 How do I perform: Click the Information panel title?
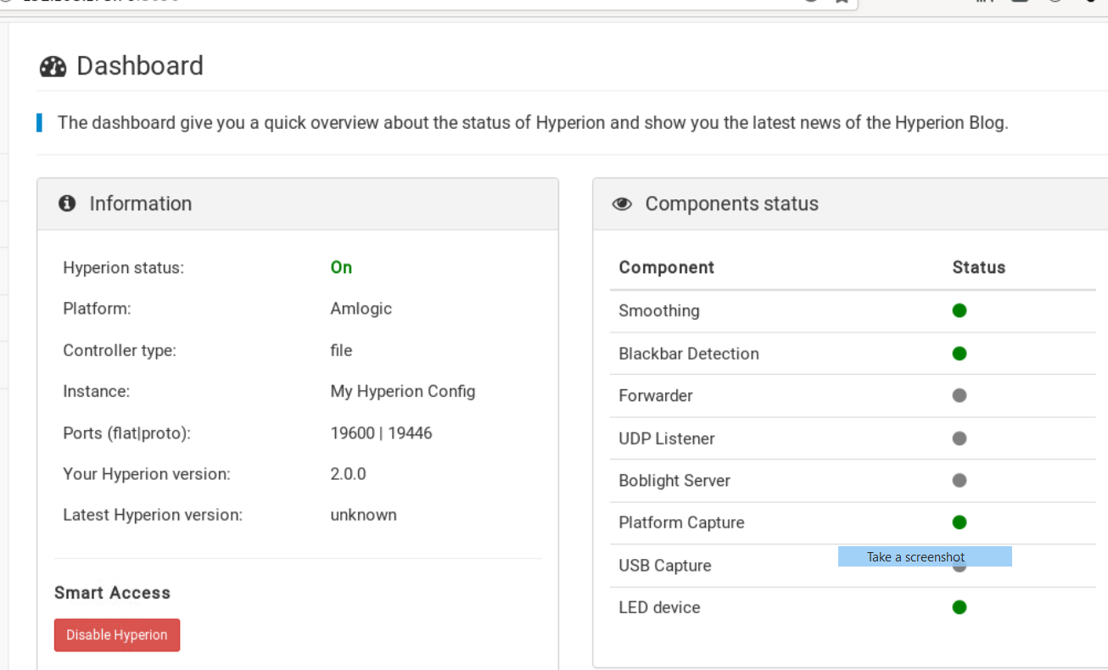coord(141,204)
